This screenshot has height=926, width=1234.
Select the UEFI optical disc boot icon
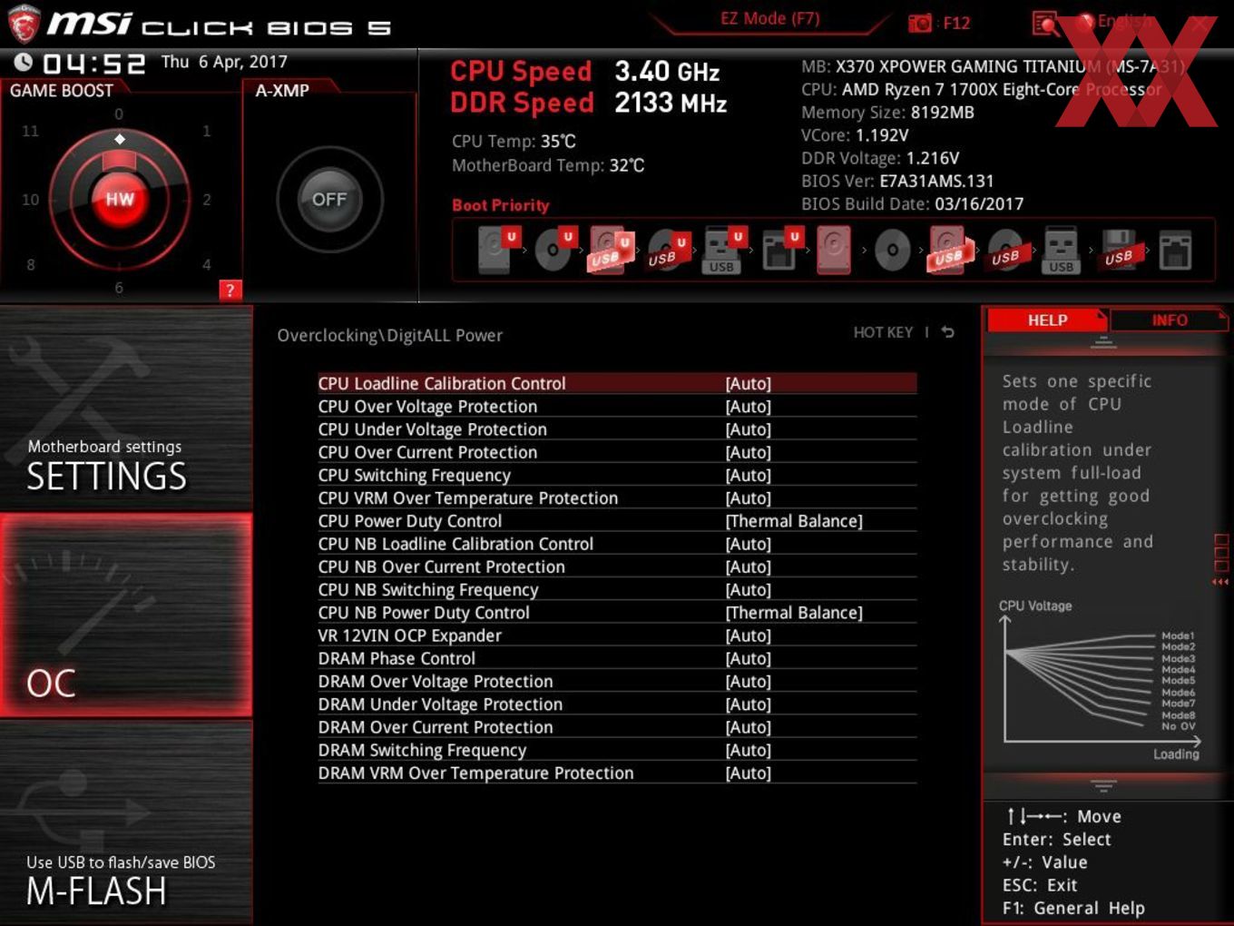click(x=554, y=250)
